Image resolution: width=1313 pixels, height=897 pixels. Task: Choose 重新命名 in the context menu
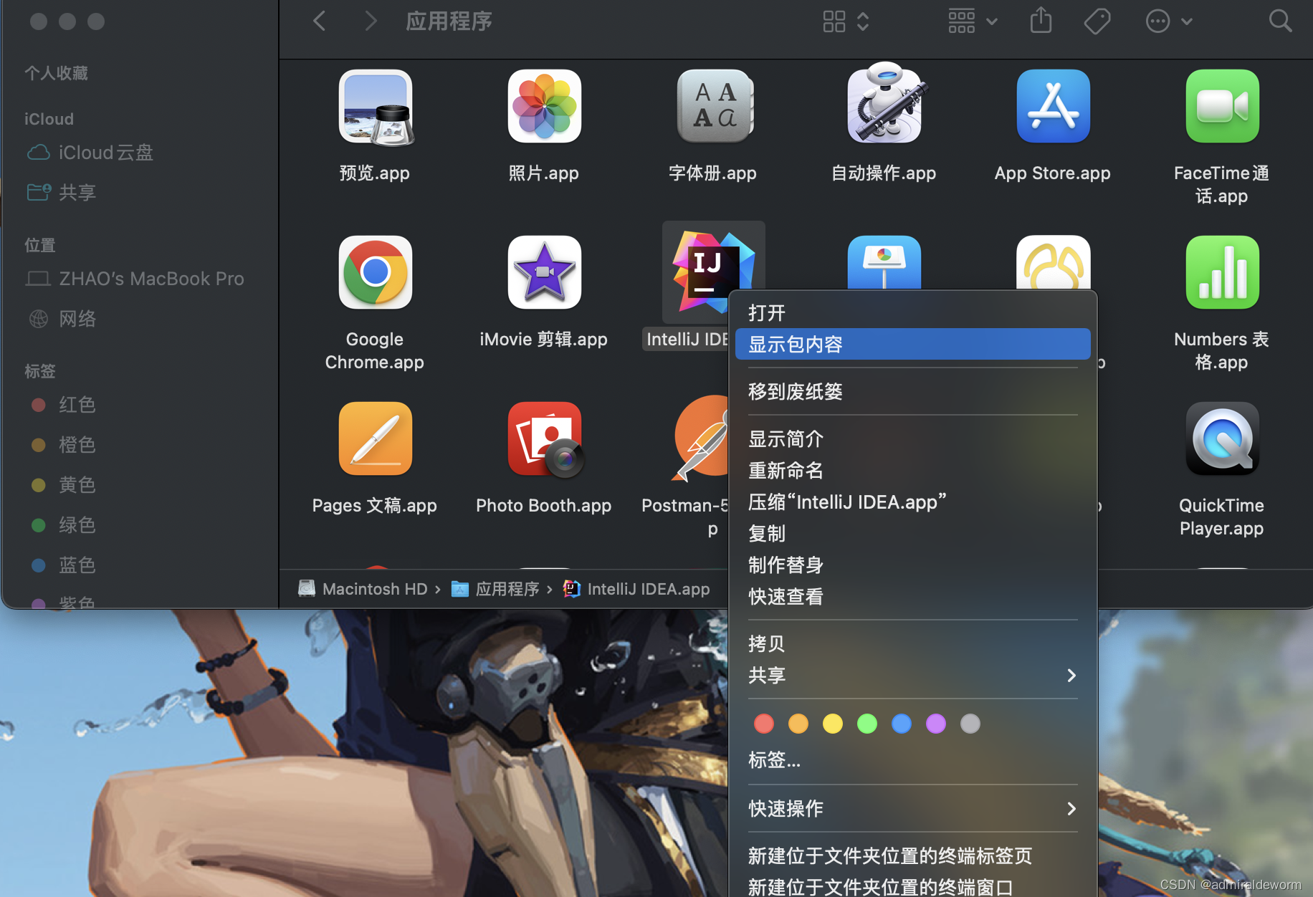(912, 470)
